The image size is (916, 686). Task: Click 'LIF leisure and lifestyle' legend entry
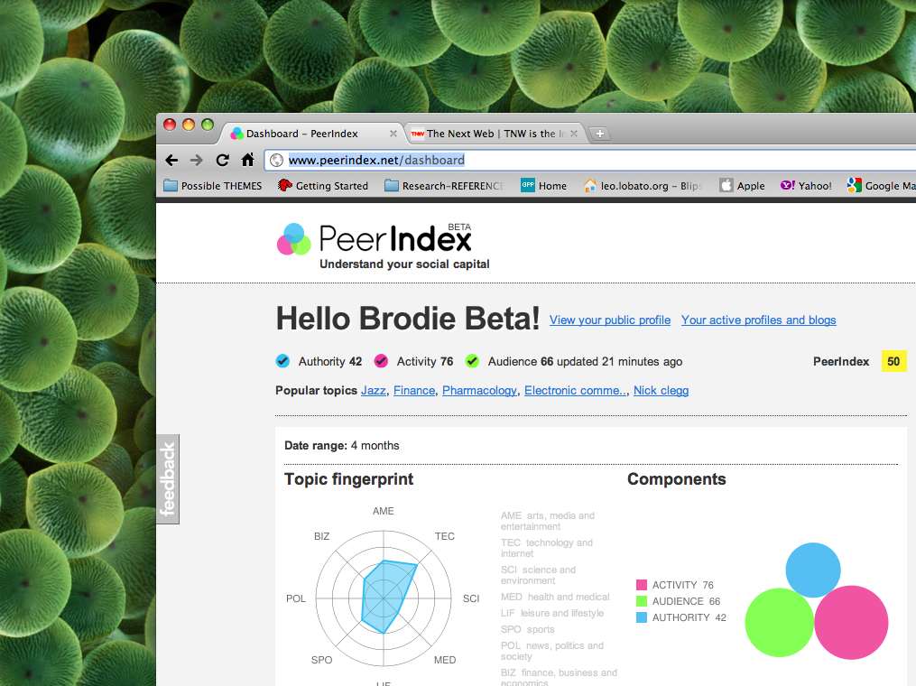click(552, 613)
